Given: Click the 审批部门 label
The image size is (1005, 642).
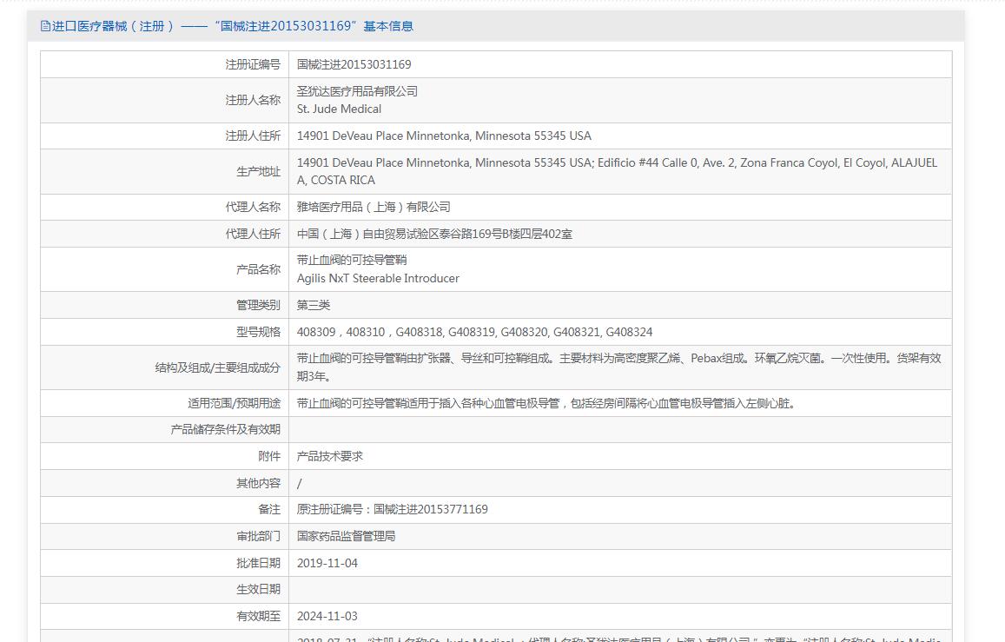Looking at the screenshot, I should pos(258,536).
